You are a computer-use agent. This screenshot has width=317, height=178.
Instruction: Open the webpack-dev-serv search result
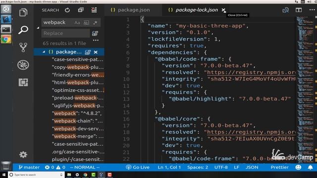78,129
